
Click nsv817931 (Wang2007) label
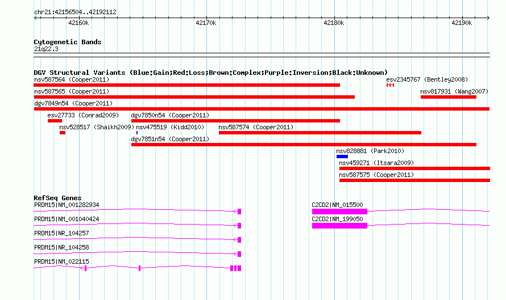click(454, 91)
